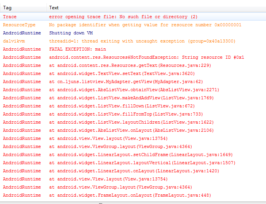Screen dimensions: 266x204
Task: Select the MyAdapter.getView stack line
Action: 133,82
